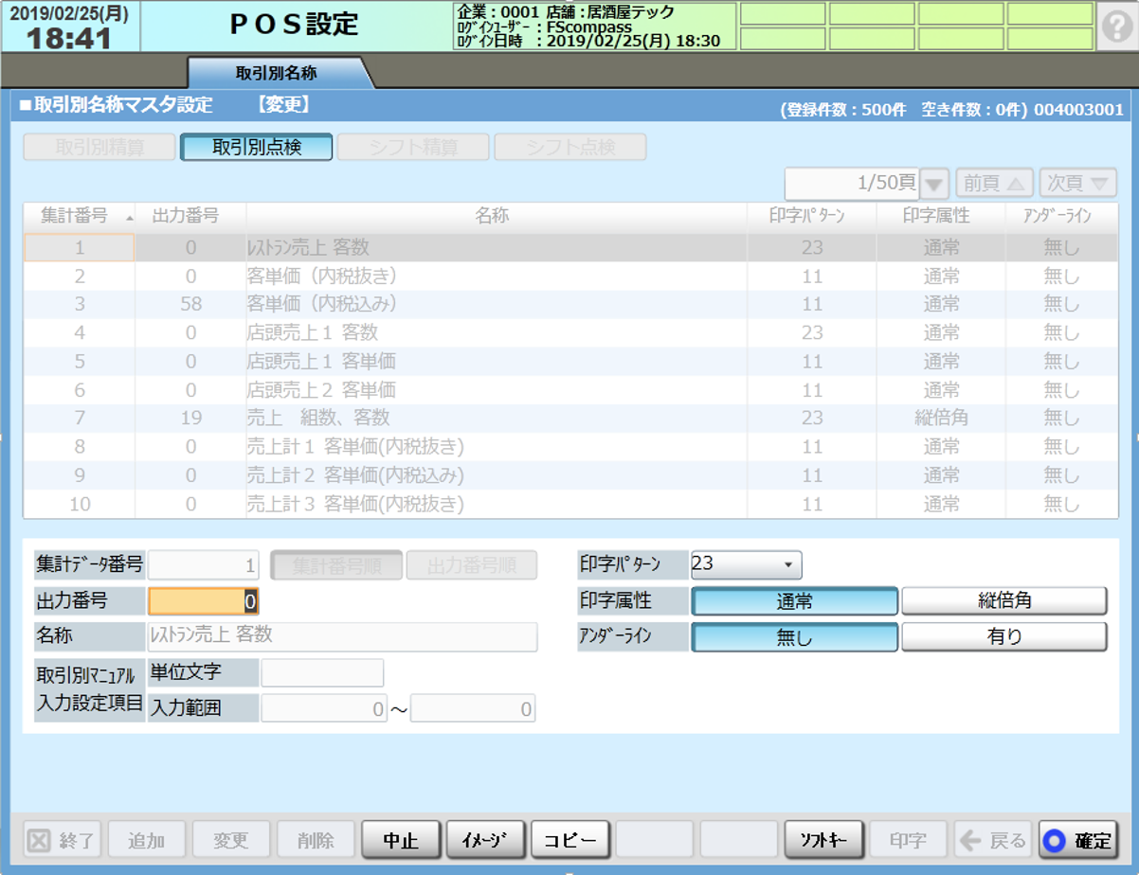Click the date and time display
Image resolution: width=1139 pixels, height=875 pixels.
[x=69, y=27]
